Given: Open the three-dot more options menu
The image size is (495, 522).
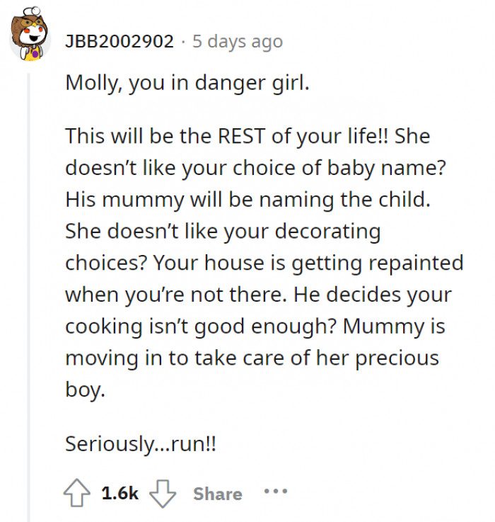Looking at the screenshot, I should [x=275, y=492].
